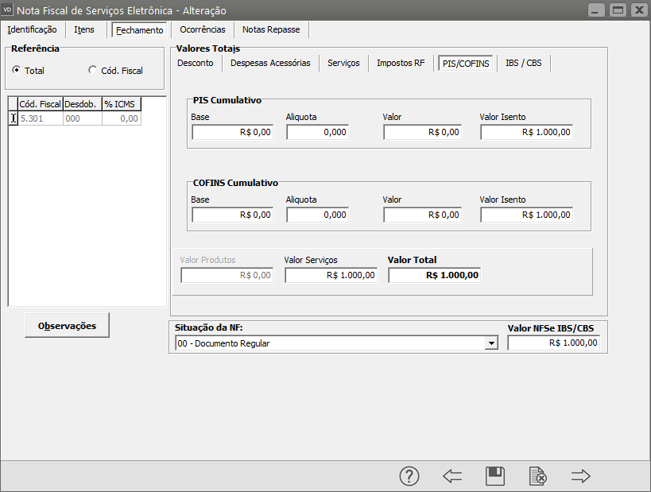This screenshot has height=492, width=651.
Task: Click the COFINS Cumulativo Base field
Action: (x=232, y=215)
